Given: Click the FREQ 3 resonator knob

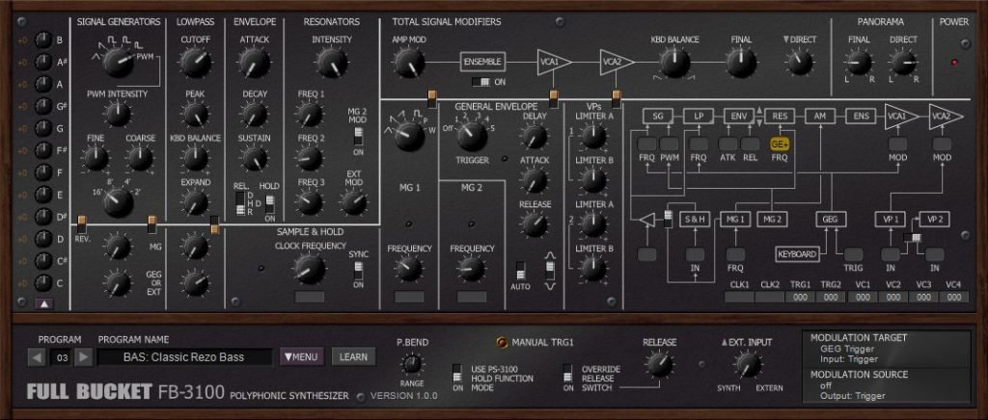Looking at the screenshot, I should pyautogui.click(x=309, y=202).
